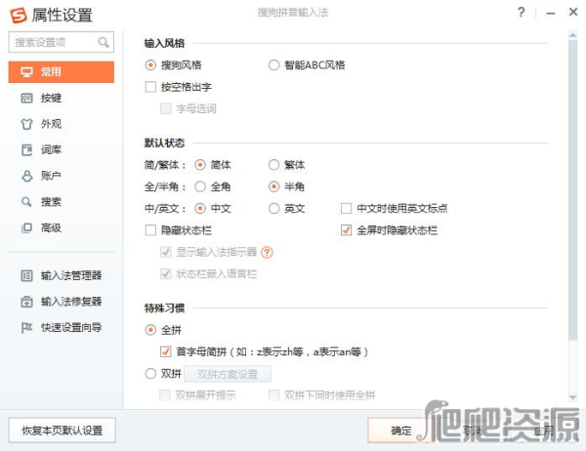Open 输入法修复器

[x=62, y=302]
